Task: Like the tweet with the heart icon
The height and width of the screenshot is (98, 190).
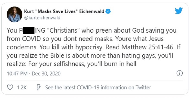Action: click(10, 87)
